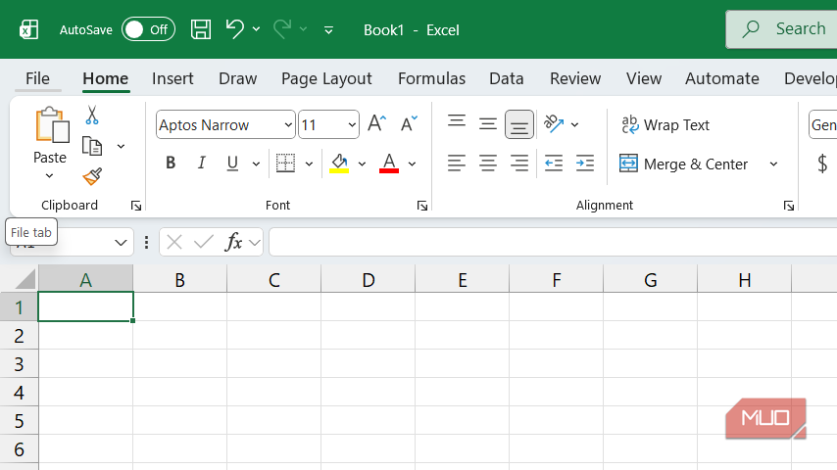
Task: Click the Cut scissors icon
Action: (92, 115)
